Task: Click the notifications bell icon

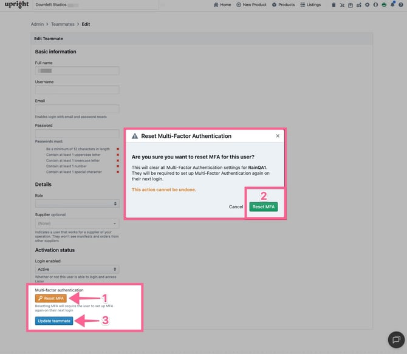Action: (392, 5)
